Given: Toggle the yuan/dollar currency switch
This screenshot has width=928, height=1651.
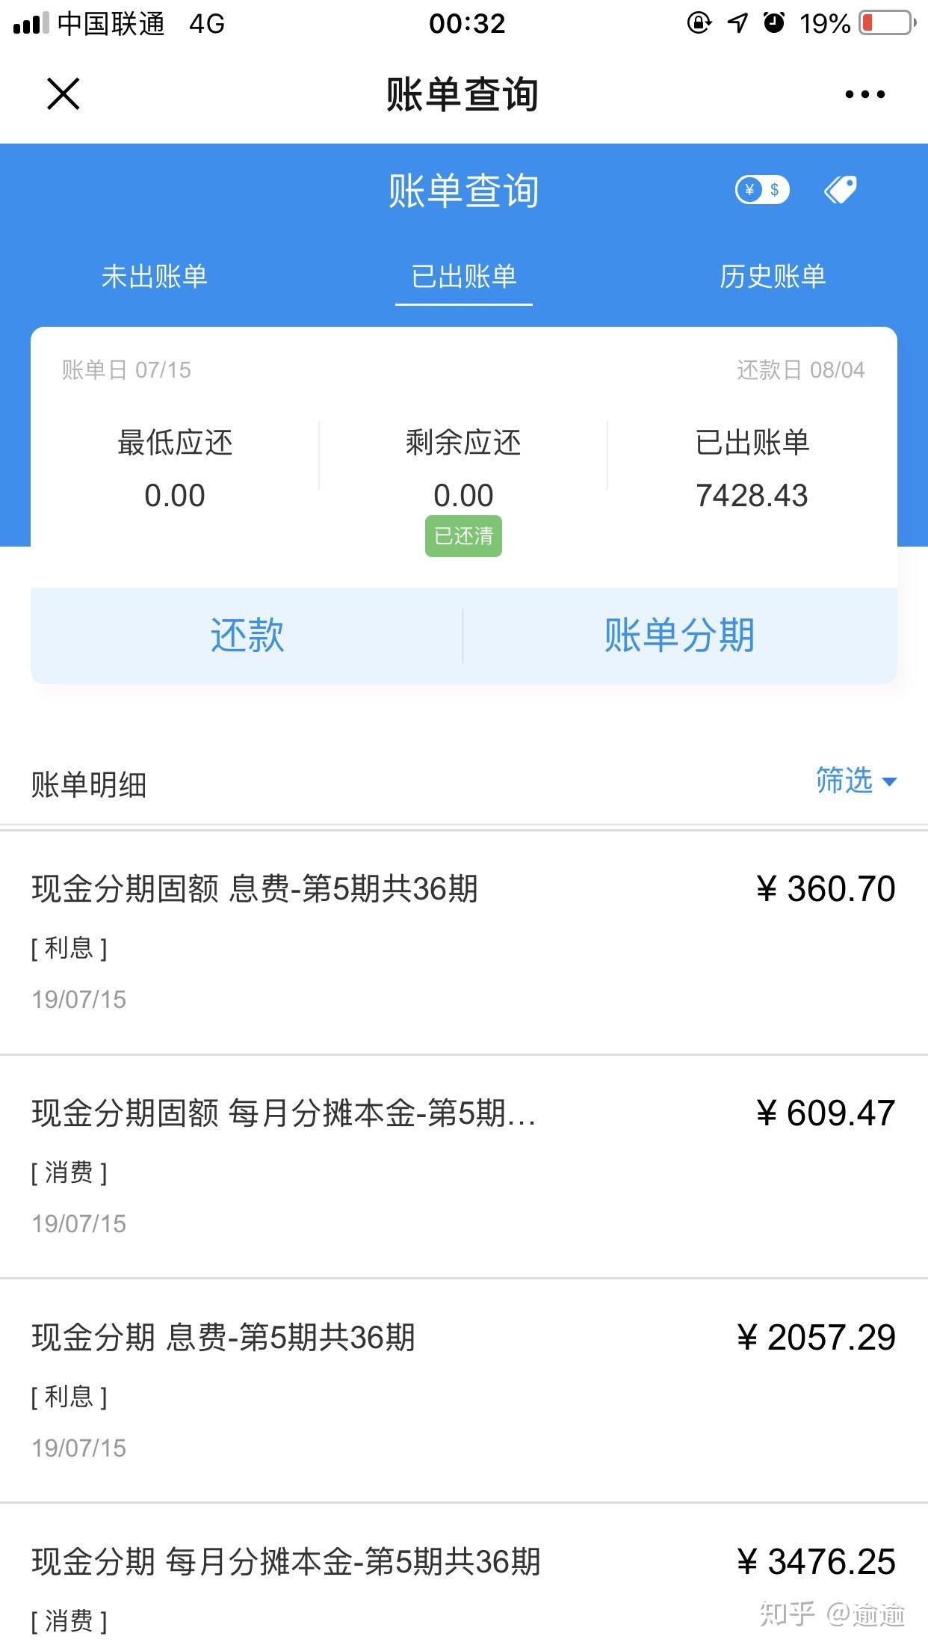Looking at the screenshot, I should 762,190.
